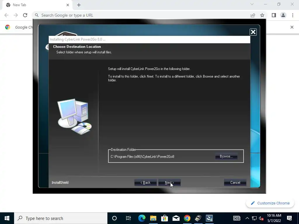
Task: Share this page icon in Chrome
Action: pyautogui.click(x=253, y=15)
